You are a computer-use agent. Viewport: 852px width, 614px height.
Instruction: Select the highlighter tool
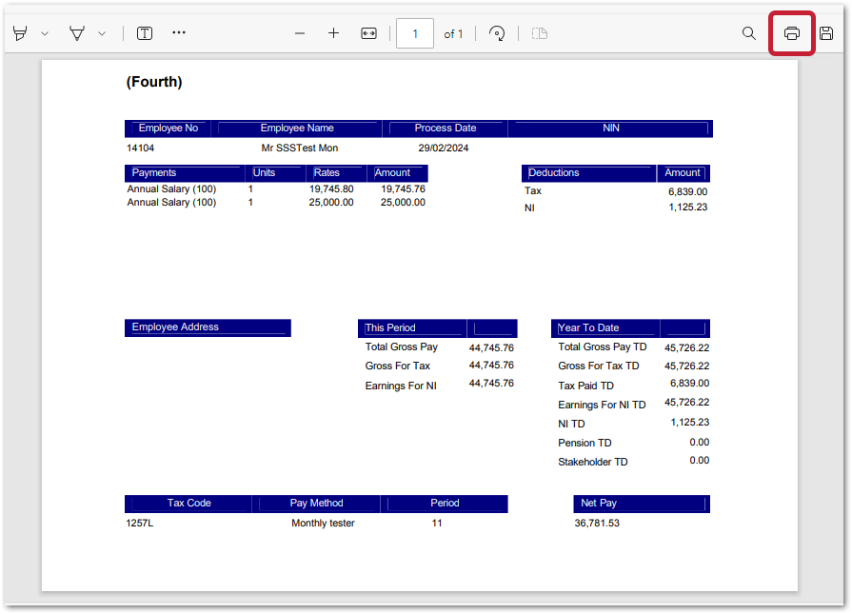click(20, 33)
